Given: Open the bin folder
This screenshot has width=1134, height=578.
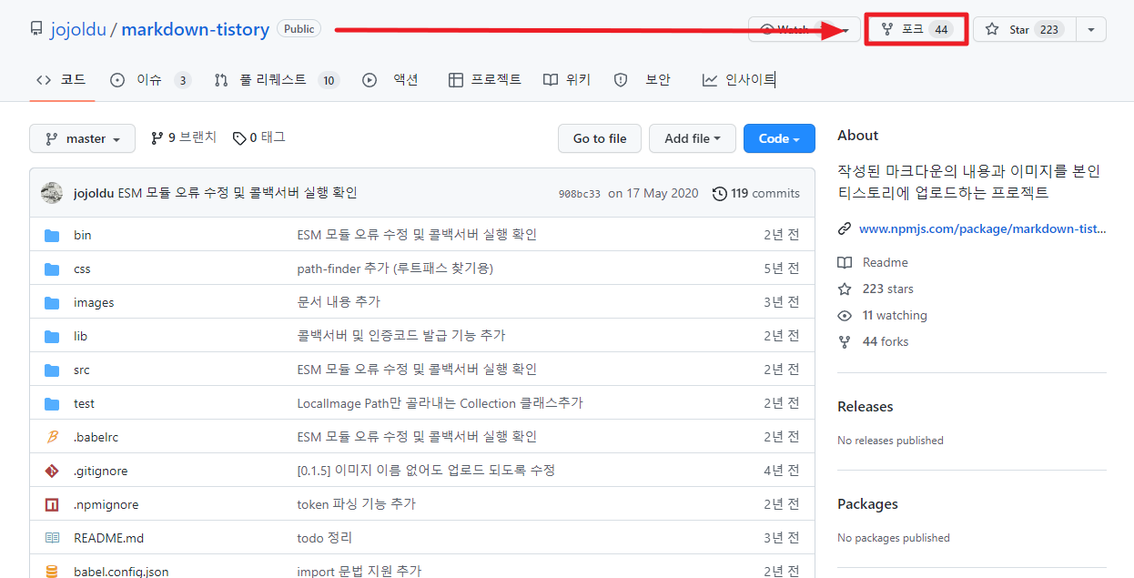Looking at the screenshot, I should click(x=83, y=235).
